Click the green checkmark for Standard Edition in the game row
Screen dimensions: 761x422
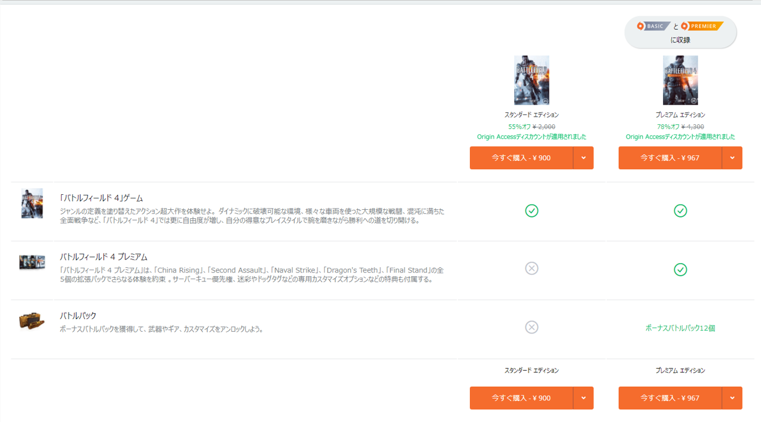click(531, 210)
